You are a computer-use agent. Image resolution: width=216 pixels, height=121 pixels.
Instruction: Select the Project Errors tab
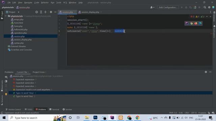tap(39, 72)
